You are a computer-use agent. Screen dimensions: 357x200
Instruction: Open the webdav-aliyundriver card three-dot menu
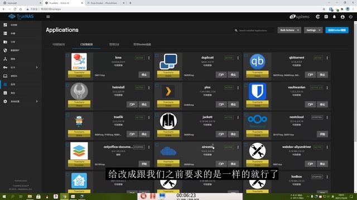327,147
